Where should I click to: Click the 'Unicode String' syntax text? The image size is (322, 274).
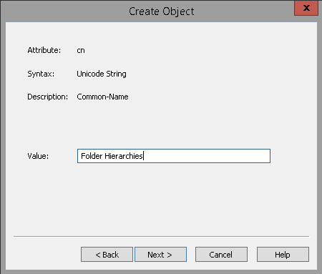[x=102, y=74]
